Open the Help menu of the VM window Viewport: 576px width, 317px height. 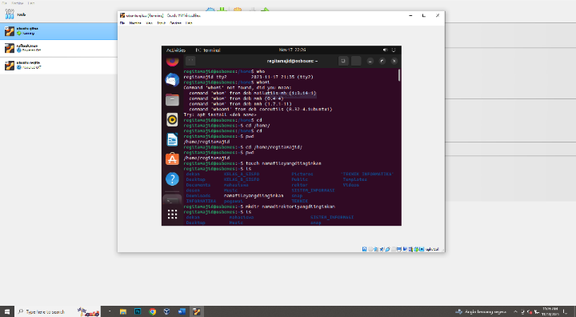point(189,22)
